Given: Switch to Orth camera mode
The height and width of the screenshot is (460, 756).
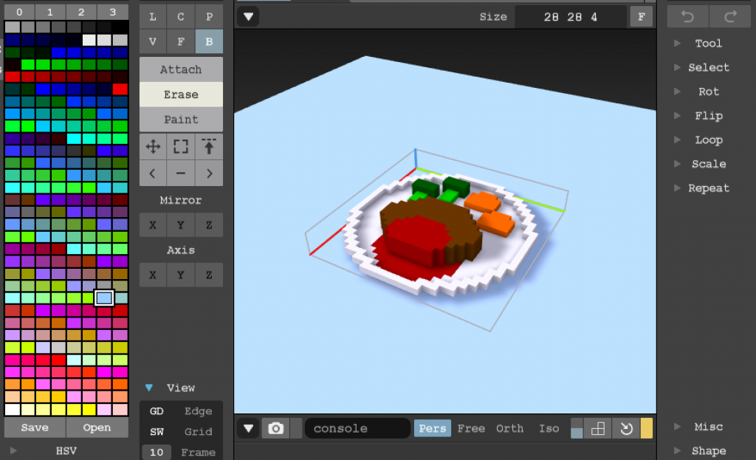Looking at the screenshot, I should (509, 428).
